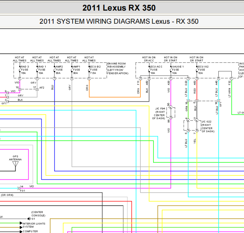Click the ECU-ACC FUSE 10A label
The height and width of the screenshot is (233, 244).
[156, 70]
